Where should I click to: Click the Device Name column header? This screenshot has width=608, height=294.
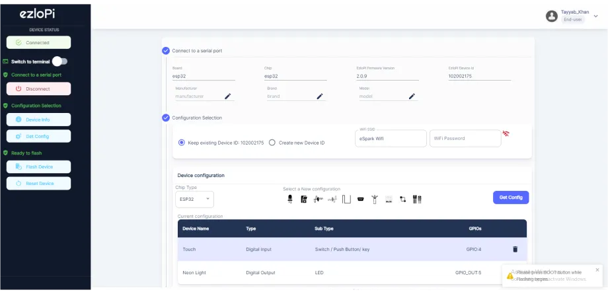pos(196,229)
